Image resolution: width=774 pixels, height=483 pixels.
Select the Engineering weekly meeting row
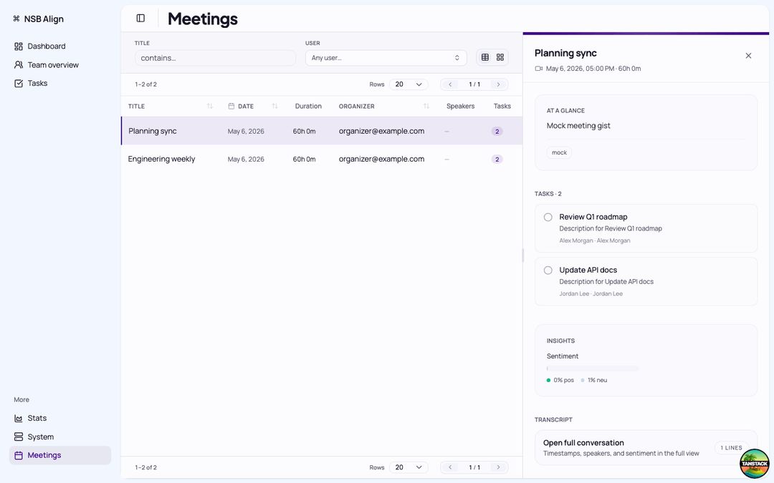tap(322, 159)
